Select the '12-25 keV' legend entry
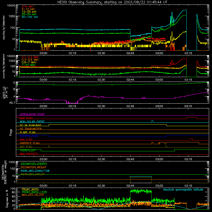212x212 pixels. [x=29, y=12]
